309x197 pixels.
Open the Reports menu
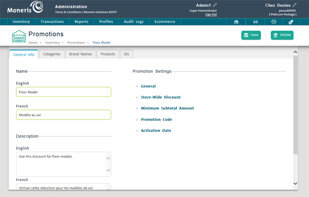(81, 22)
